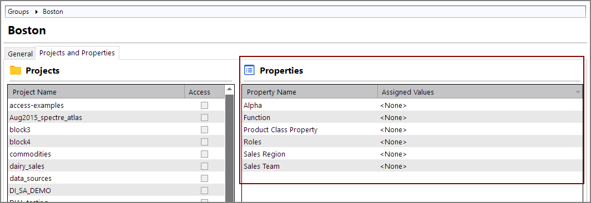Click the Projects list scrollbar thumb
The height and width of the screenshot is (203, 591).
[229, 148]
